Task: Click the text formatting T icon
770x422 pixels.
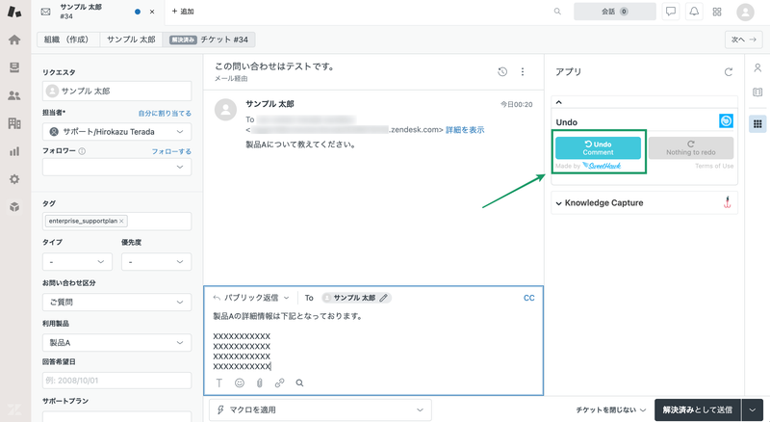Action: point(219,383)
